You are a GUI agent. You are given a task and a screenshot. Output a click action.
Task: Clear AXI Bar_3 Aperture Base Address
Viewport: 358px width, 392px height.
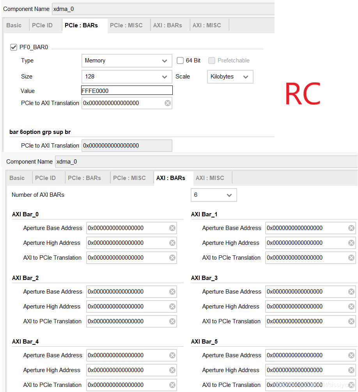pyautogui.click(x=351, y=292)
